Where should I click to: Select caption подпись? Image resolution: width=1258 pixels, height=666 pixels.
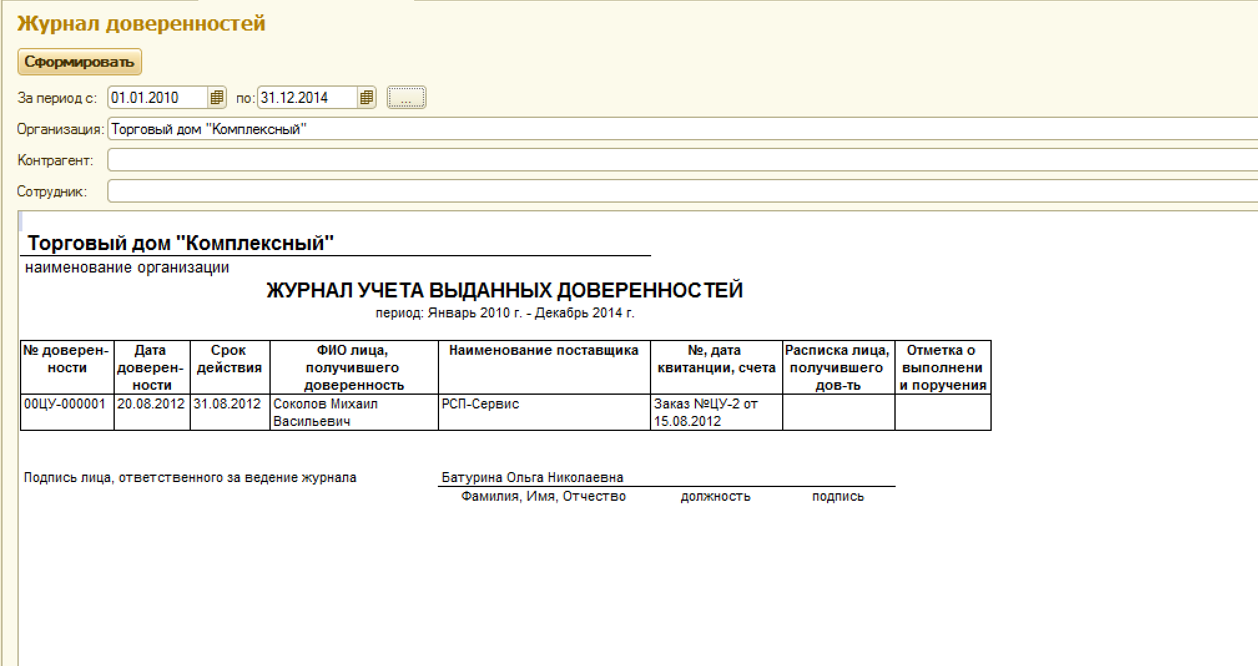838,496
